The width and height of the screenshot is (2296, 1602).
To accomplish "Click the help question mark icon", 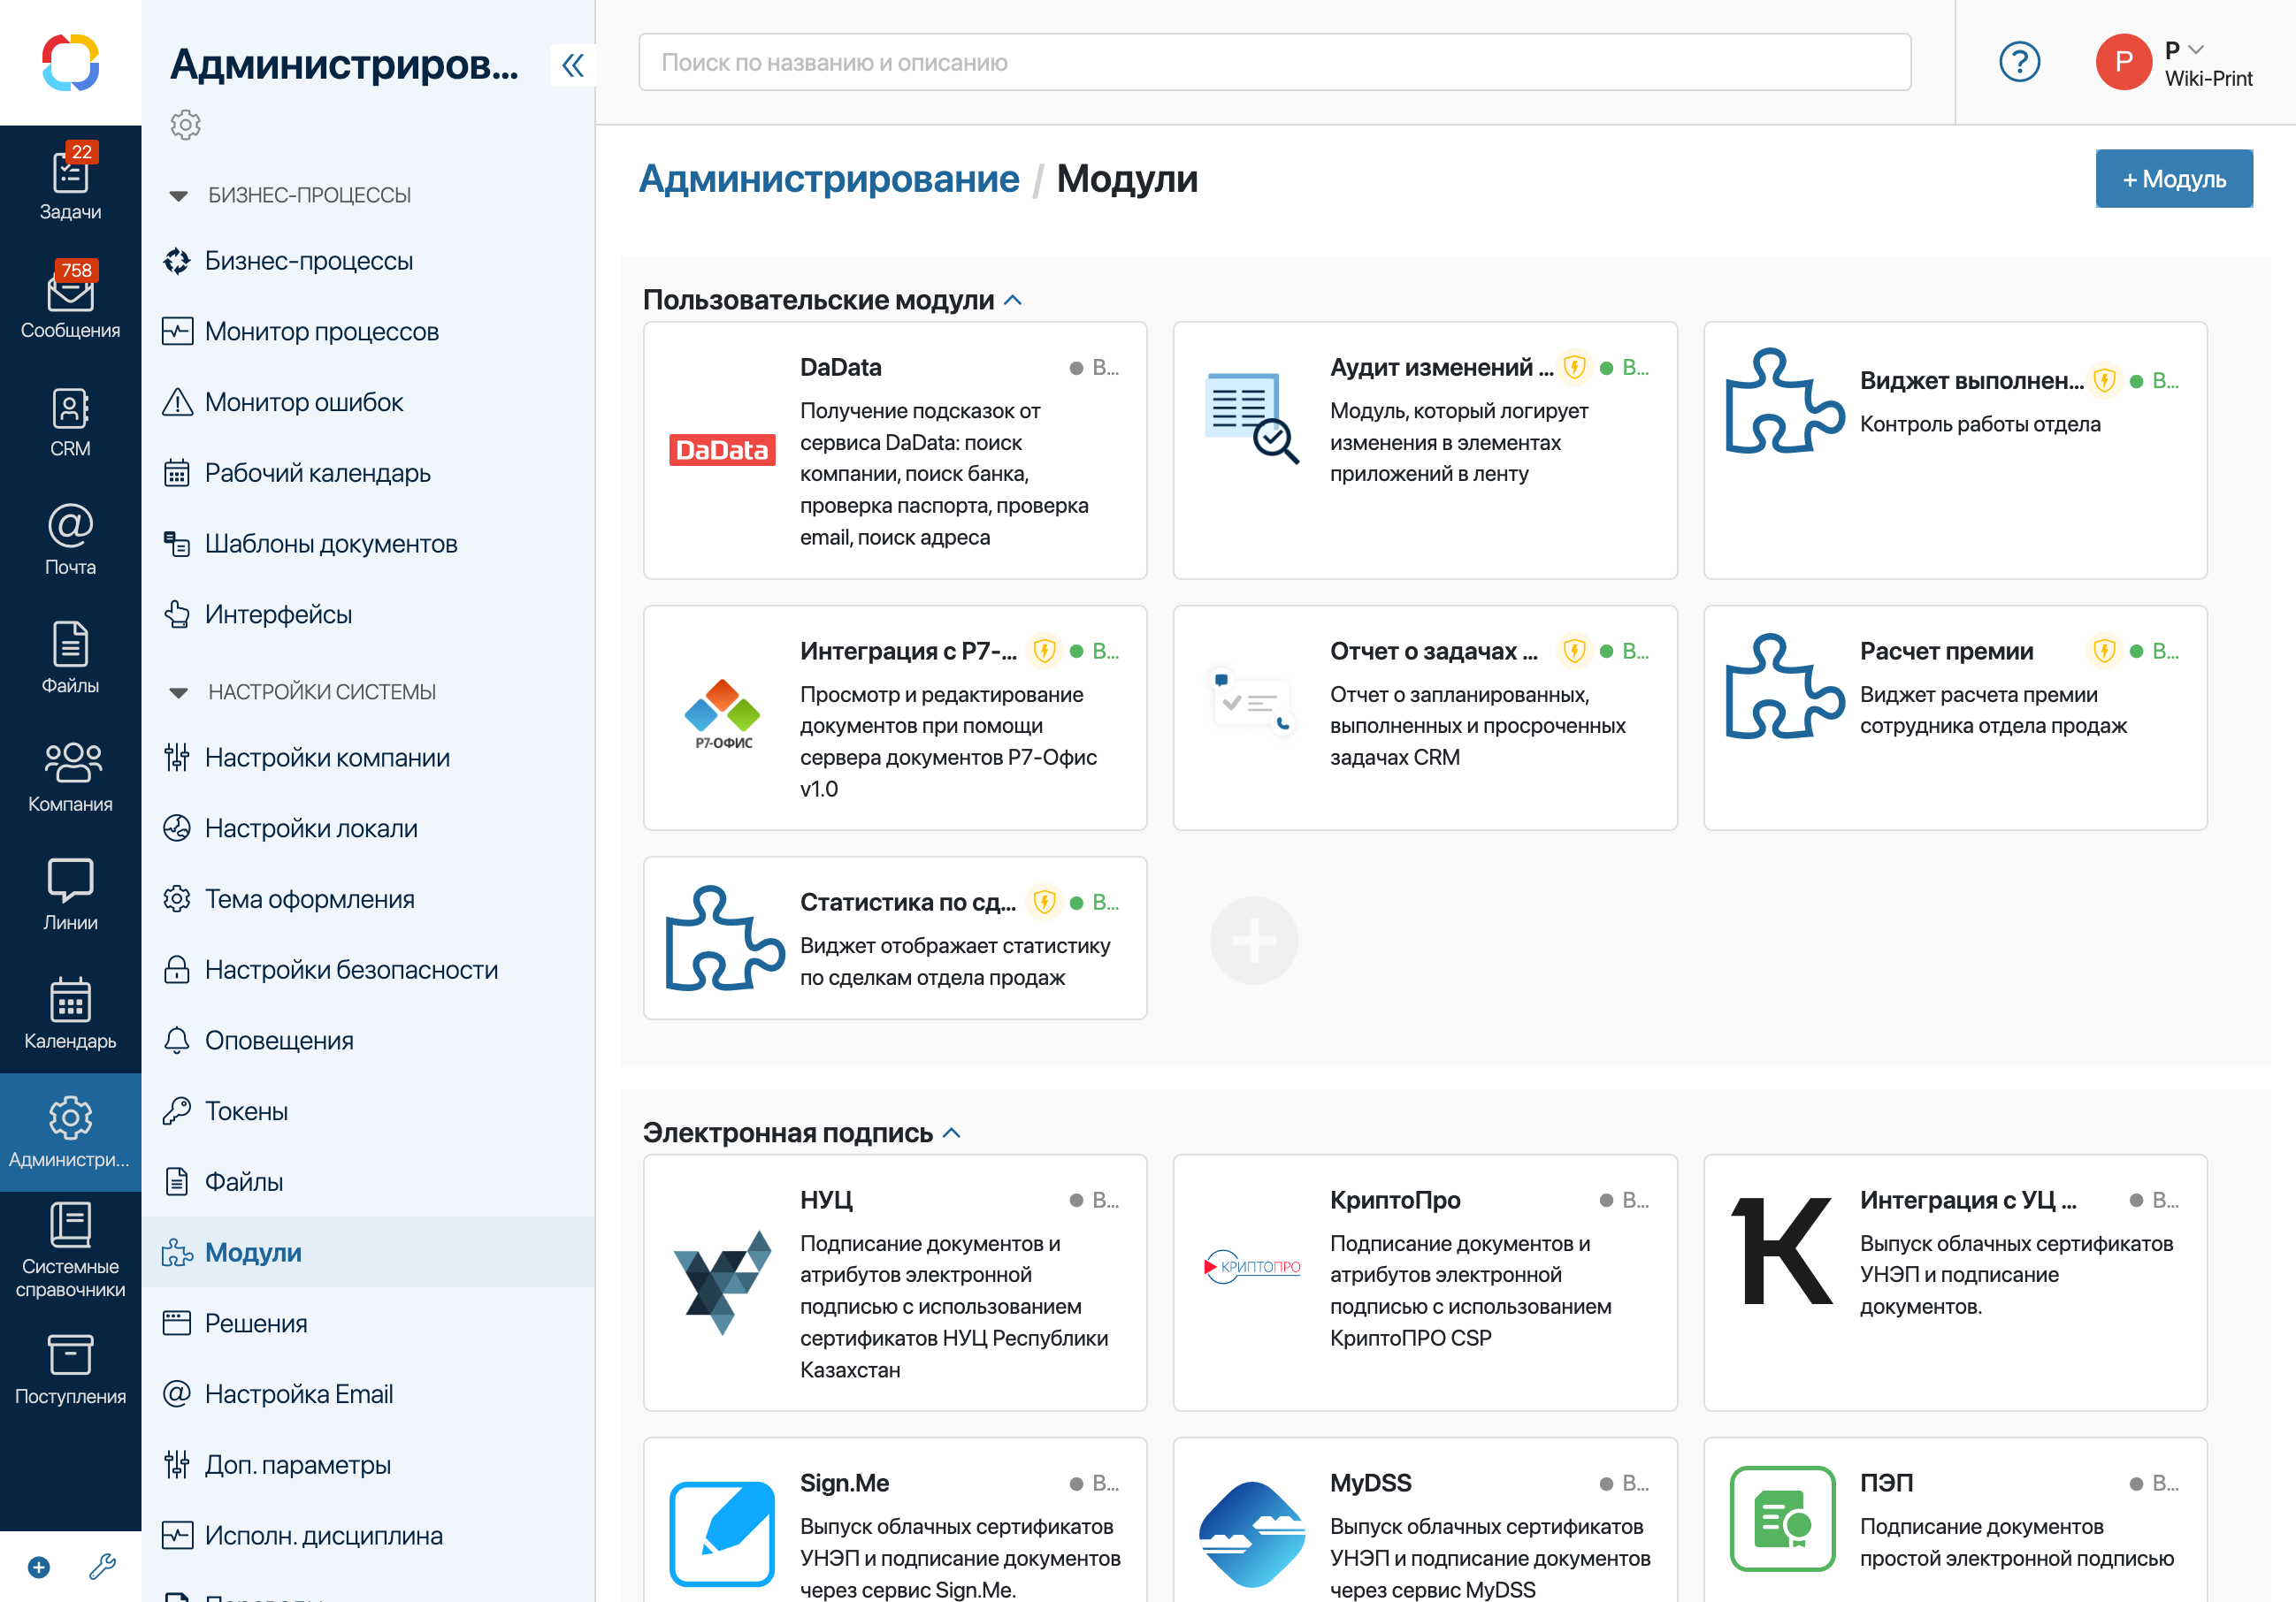I will [x=2018, y=62].
